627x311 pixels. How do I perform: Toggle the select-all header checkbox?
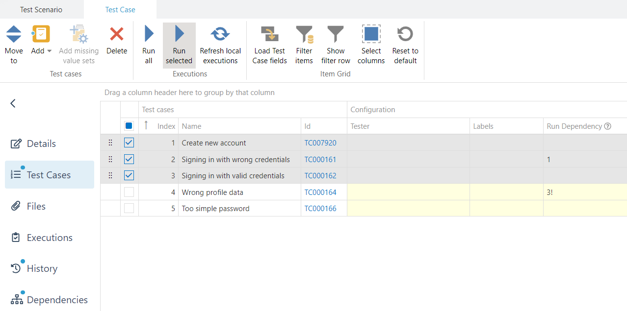click(x=129, y=126)
